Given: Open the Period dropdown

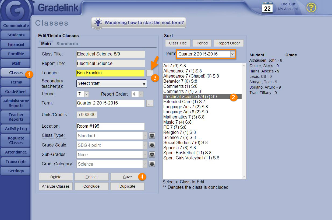Looking at the screenshot, I should pyautogui.click(x=83, y=94).
